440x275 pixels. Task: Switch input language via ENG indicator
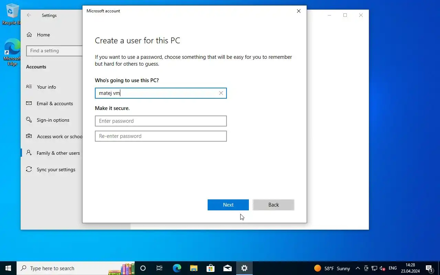393,268
